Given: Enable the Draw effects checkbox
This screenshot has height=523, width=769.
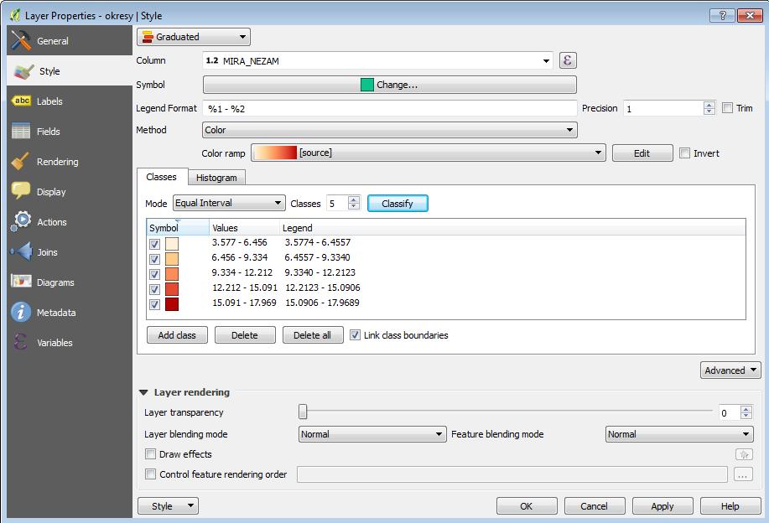Looking at the screenshot, I should 151,454.
